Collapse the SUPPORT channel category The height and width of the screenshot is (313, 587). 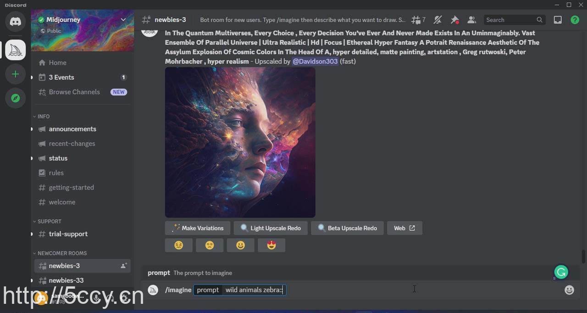click(x=49, y=221)
